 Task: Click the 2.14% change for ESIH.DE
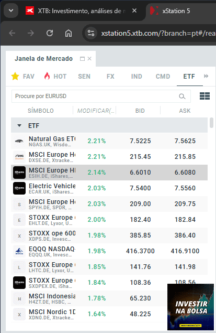point(97,173)
